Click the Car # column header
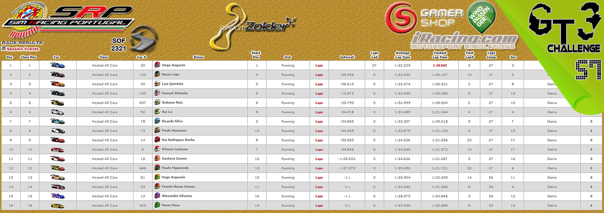604x213 pixels. [142, 57]
